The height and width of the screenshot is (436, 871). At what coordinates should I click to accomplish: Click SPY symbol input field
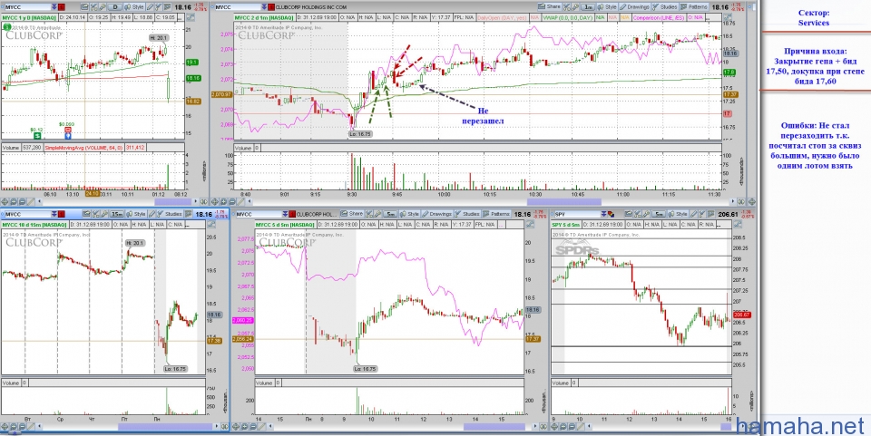(x=578, y=215)
